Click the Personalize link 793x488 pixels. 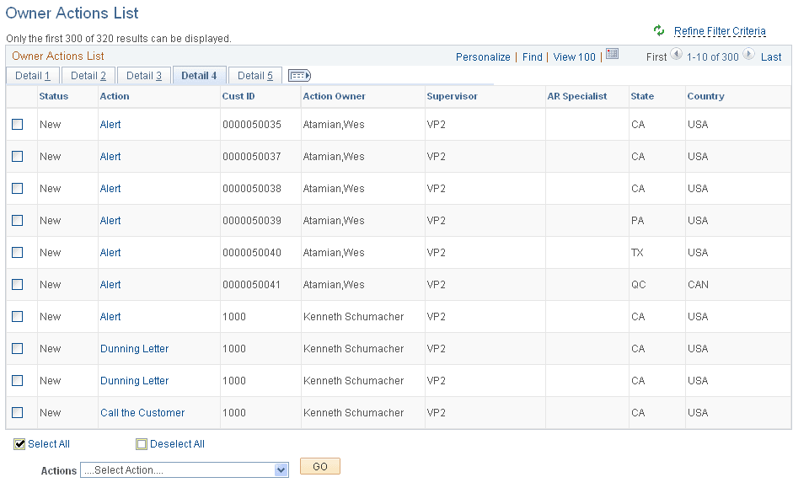point(483,56)
